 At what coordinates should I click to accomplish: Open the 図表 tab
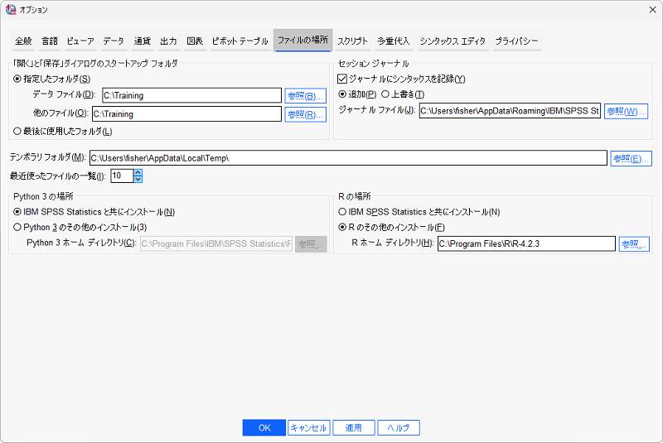pos(195,41)
